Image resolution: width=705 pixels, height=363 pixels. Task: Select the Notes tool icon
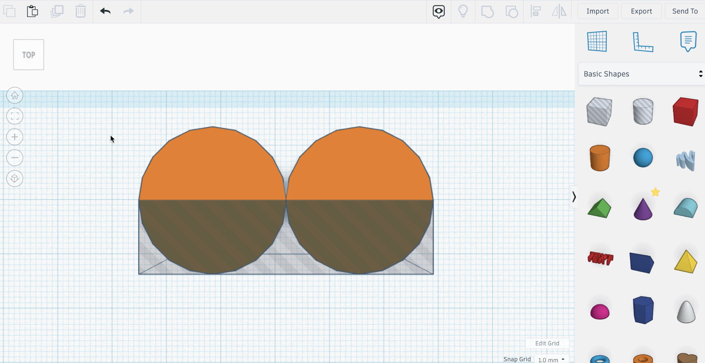point(688,41)
